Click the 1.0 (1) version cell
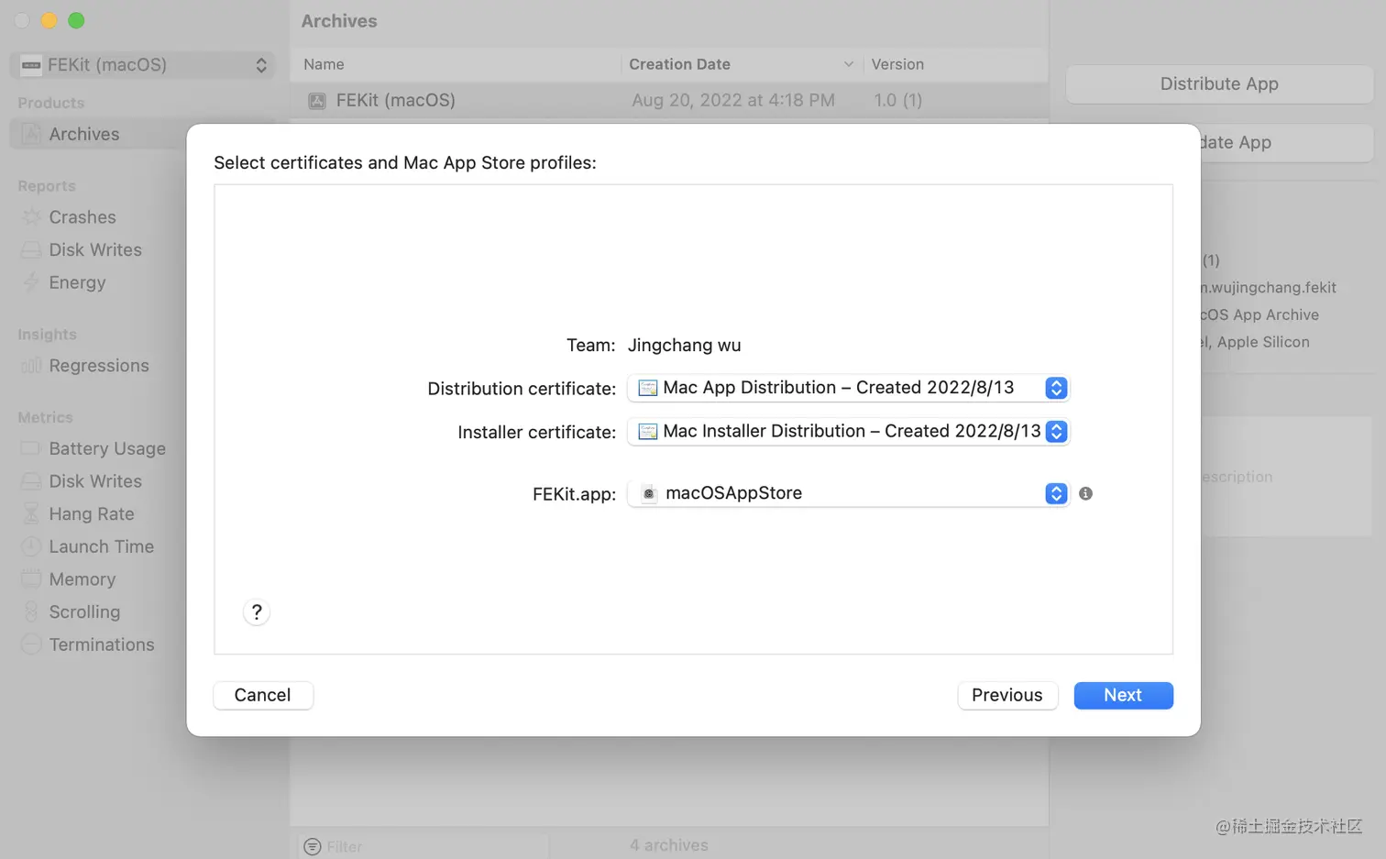Viewport: 1386px width, 859px height. [897, 100]
